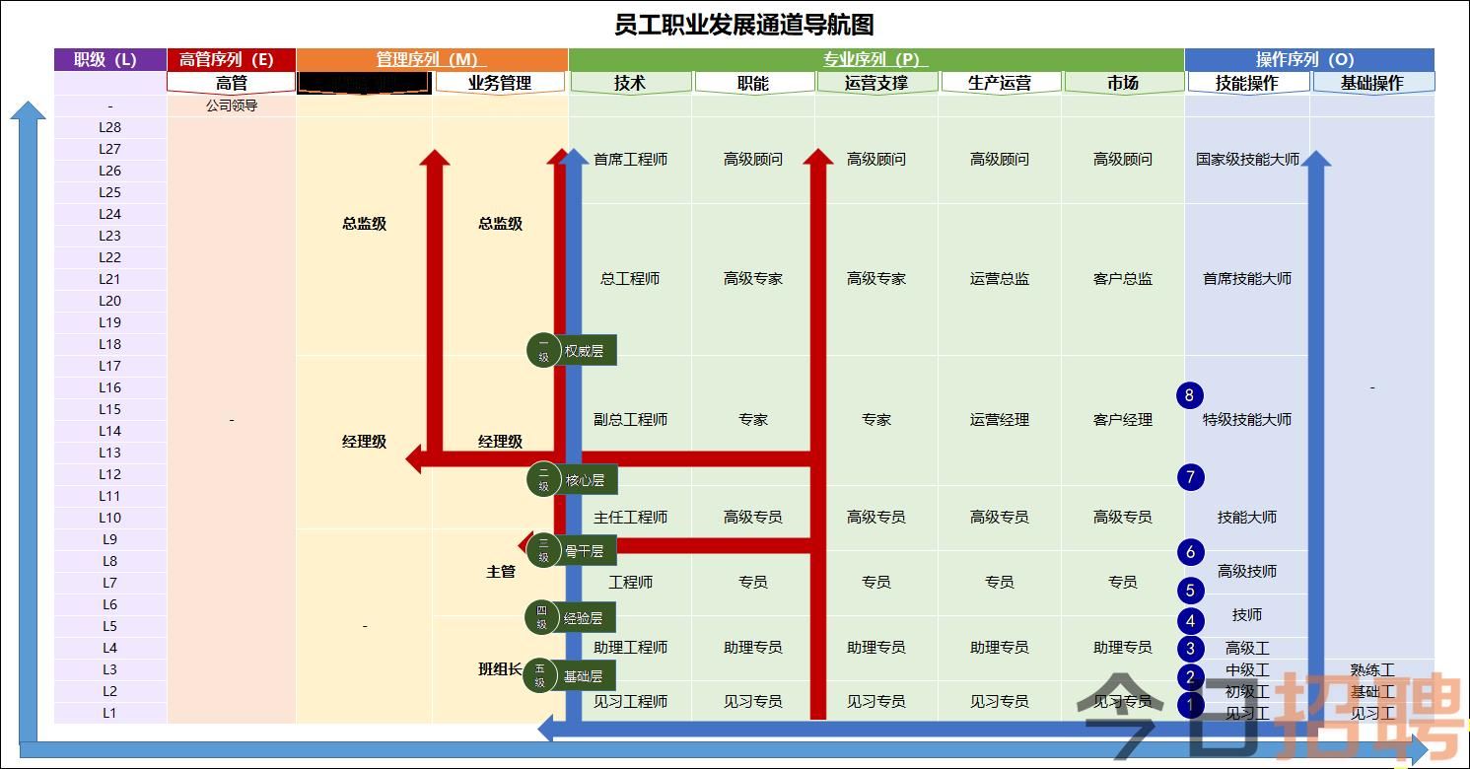The image size is (1470, 769).
Task: Click the chart title 员工职业发展通道导航图
Action: [744, 25]
